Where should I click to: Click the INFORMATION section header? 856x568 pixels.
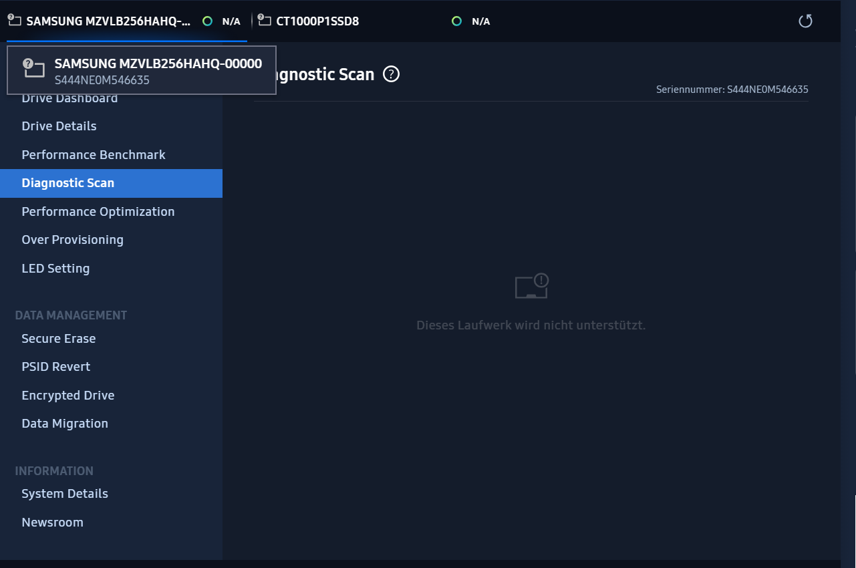coord(54,471)
